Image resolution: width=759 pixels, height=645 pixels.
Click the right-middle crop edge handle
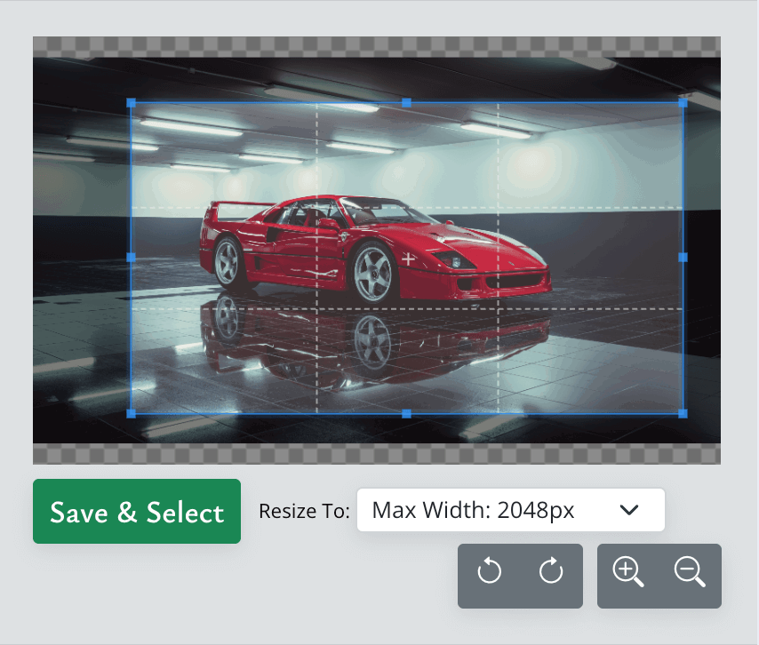(x=683, y=258)
